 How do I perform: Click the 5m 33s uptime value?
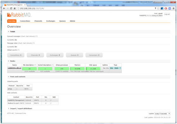click(x=106, y=68)
